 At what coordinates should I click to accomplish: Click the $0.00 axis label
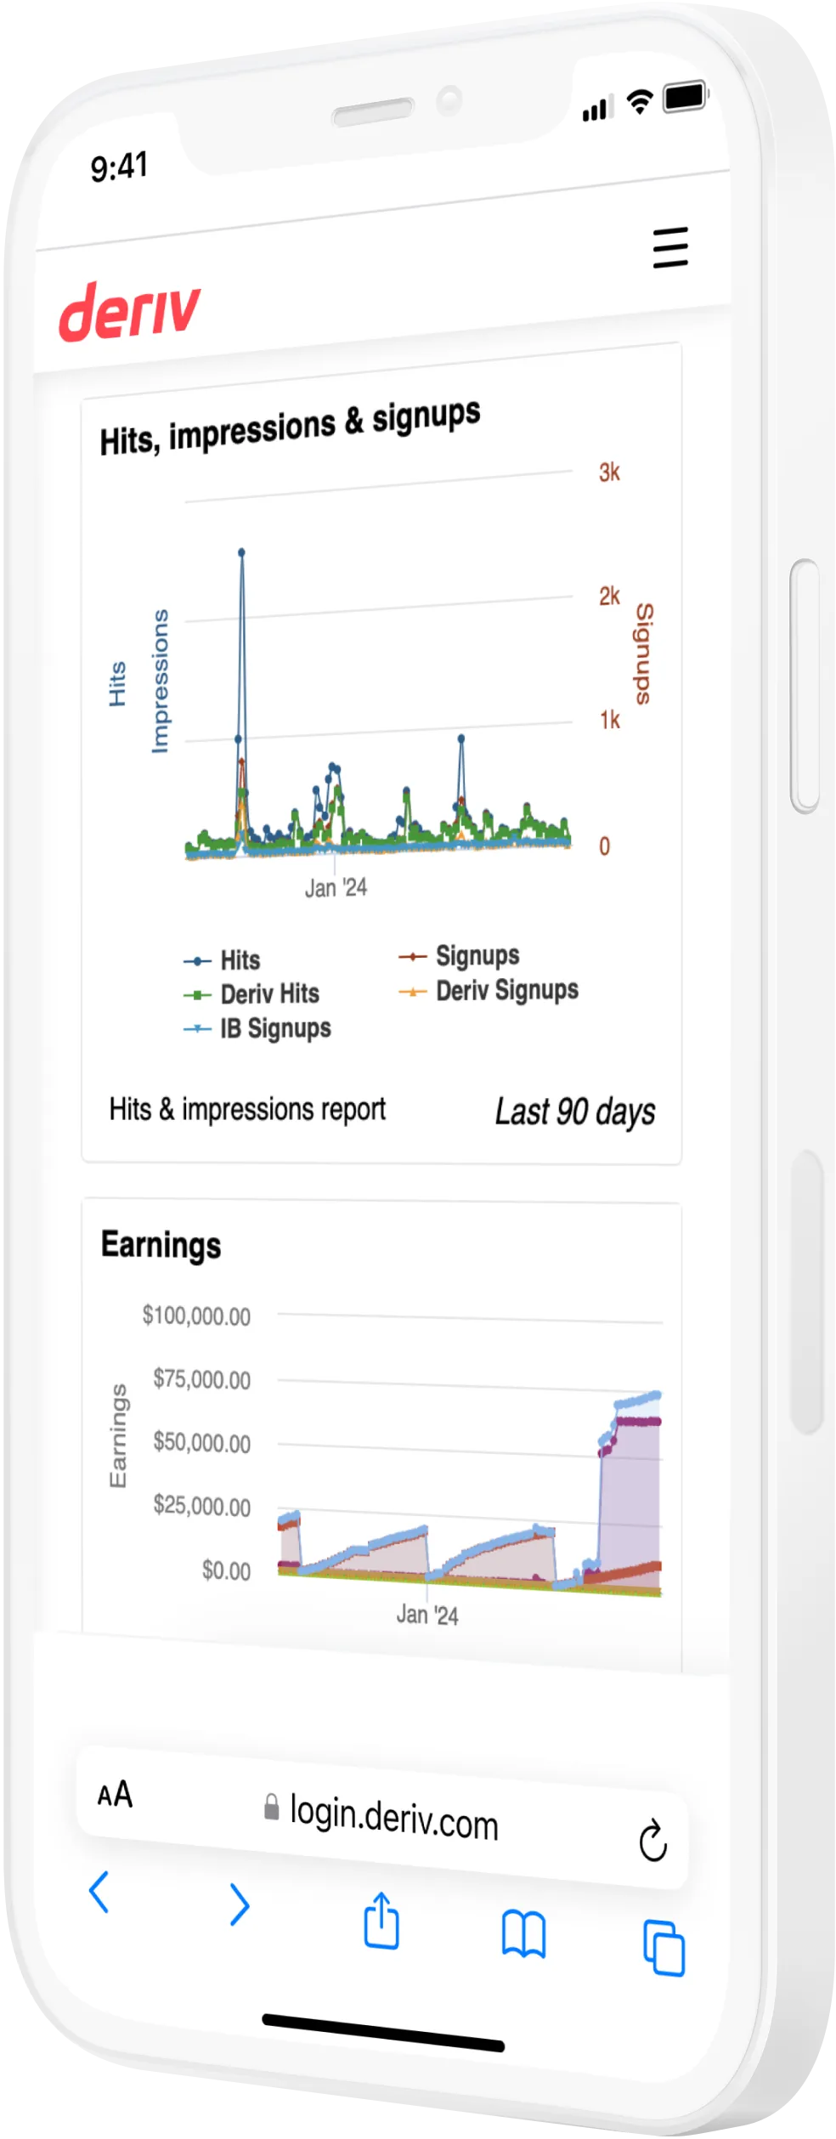226,1570
